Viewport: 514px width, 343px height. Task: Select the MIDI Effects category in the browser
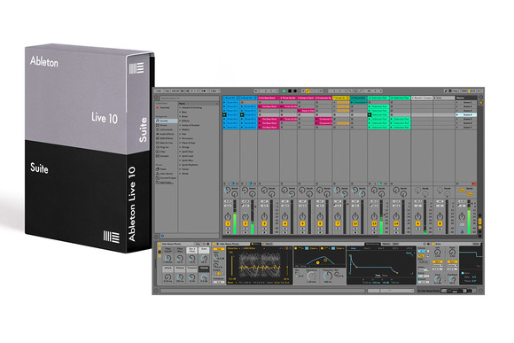coord(167,138)
